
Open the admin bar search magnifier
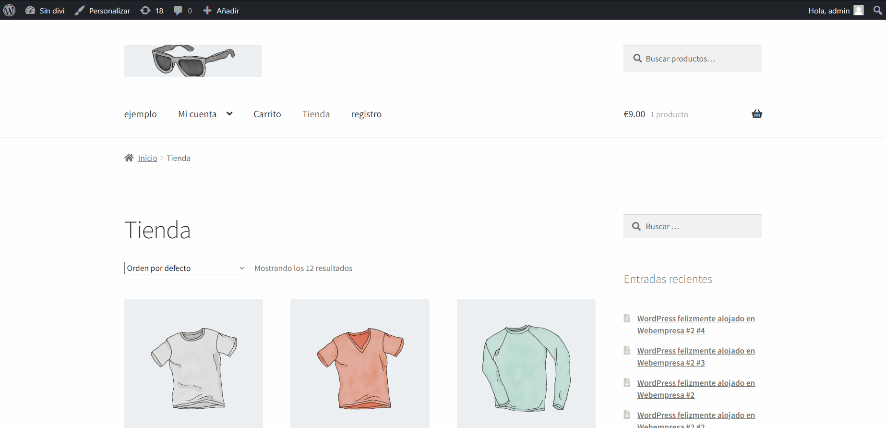pos(877,10)
